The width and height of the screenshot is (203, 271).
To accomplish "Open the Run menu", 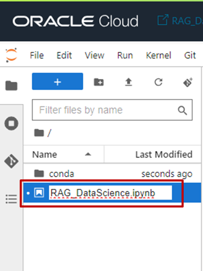I will pyautogui.click(x=125, y=56).
